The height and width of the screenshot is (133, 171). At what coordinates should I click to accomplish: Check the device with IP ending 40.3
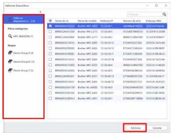[x=50, y=71]
